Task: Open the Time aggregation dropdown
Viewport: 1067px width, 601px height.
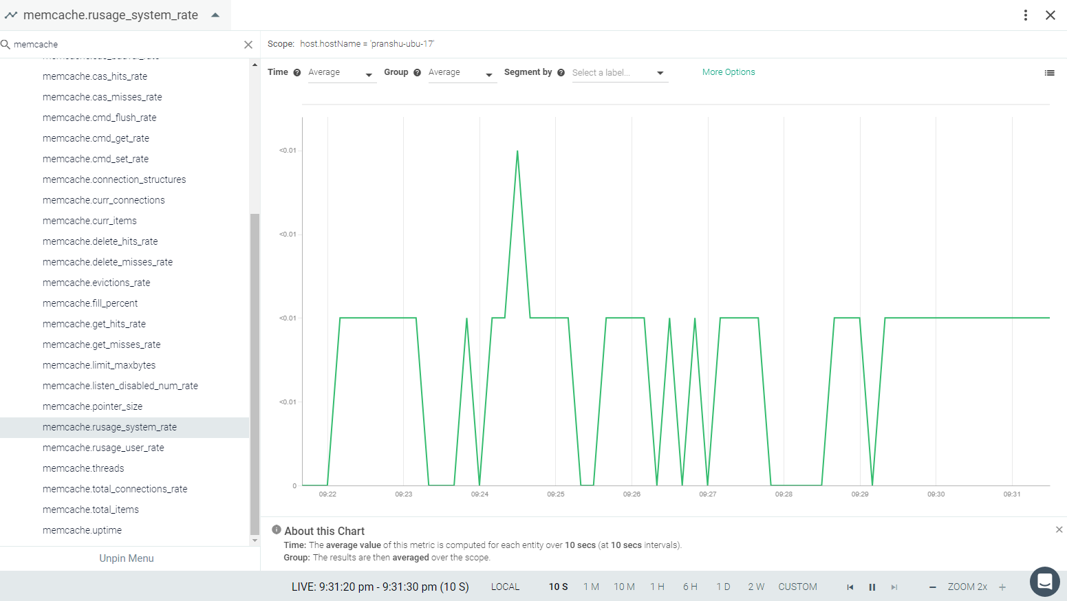Action: tap(341, 73)
